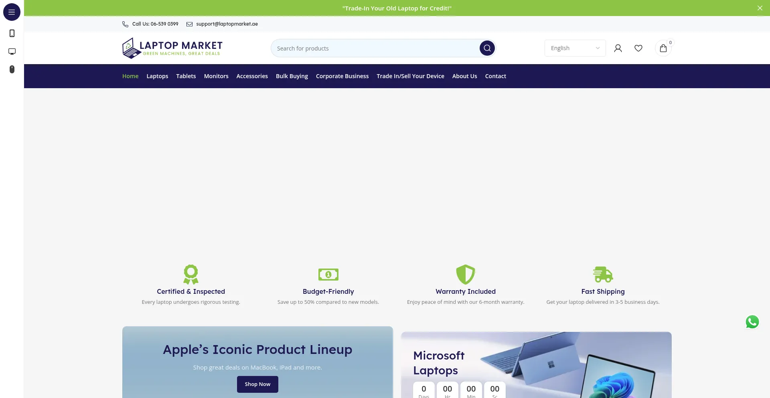Dismiss the Trade-In banner with the X
Screen dimensions: 770x398
760,8
